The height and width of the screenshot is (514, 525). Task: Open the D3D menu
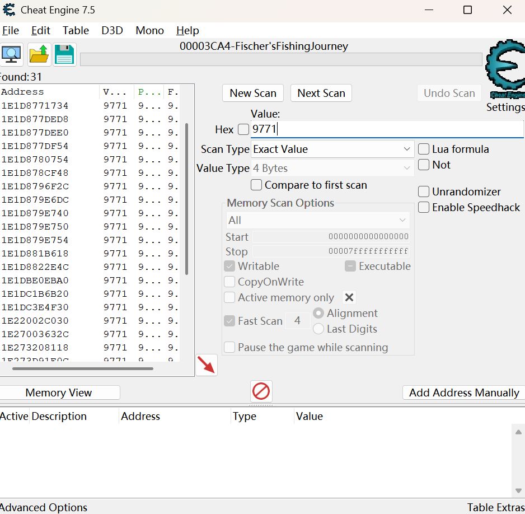[x=112, y=30]
